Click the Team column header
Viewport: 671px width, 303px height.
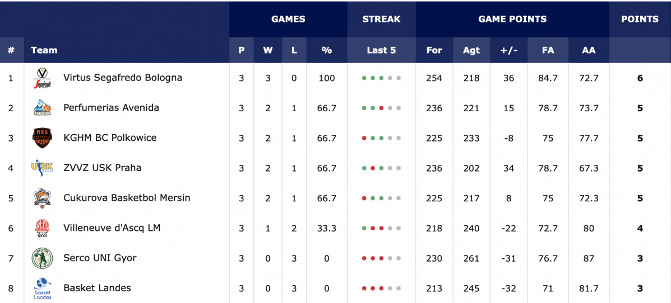[x=44, y=50]
